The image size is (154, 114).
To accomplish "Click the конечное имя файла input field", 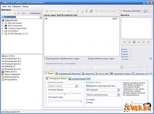I will tap(137, 67).
